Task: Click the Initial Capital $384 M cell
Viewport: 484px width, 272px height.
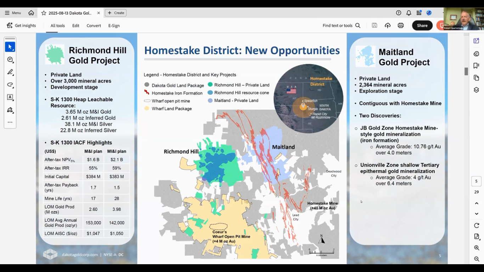Action: click(93, 177)
